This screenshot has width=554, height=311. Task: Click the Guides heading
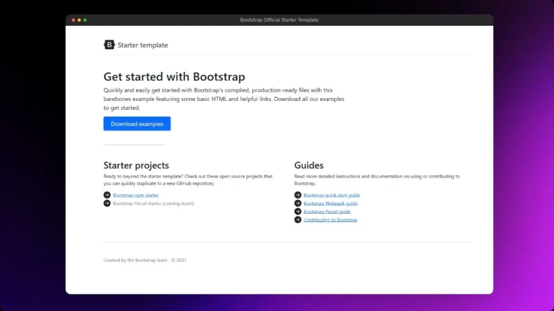pos(309,165)
